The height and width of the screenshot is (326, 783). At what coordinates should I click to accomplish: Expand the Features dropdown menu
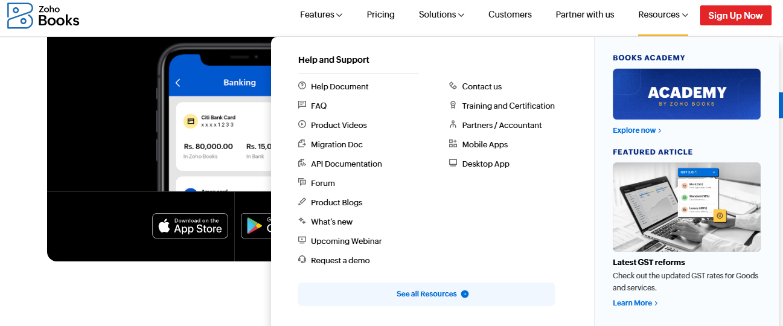321,14
